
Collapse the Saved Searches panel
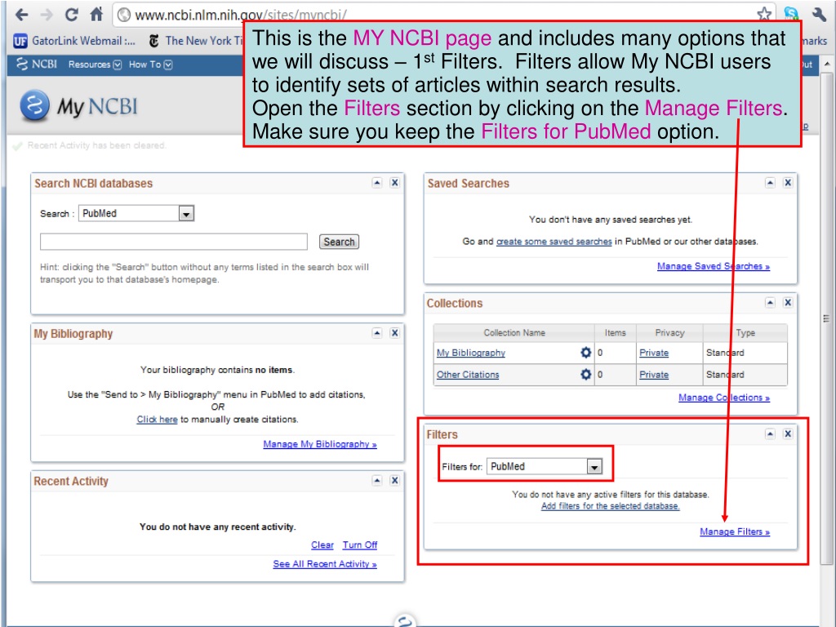click(x=770, y=183)
